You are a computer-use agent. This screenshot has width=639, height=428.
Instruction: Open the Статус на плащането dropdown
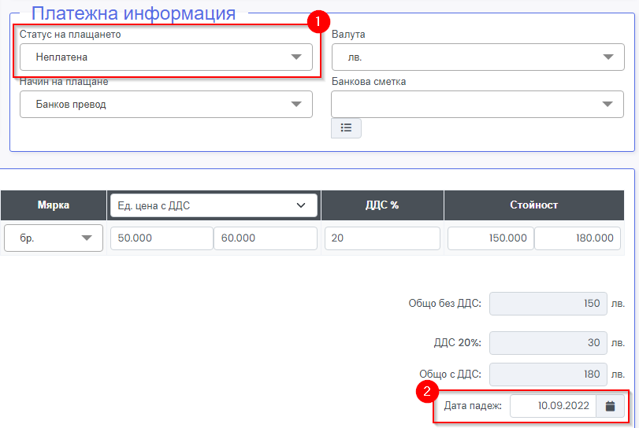[x=166, y=57]
